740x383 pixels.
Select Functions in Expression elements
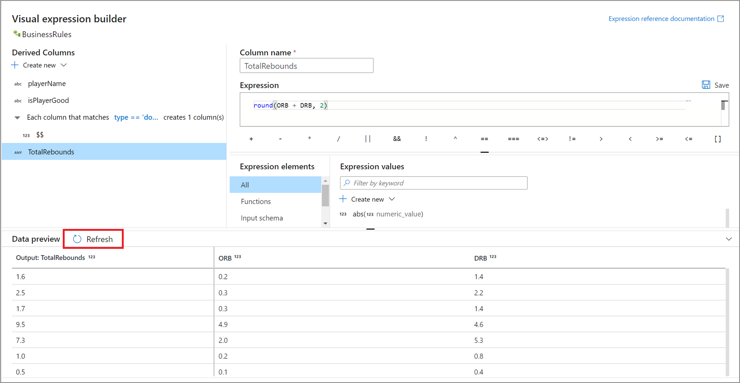[256, 202]
